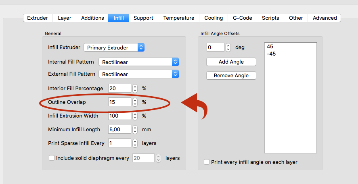Enable Include solid diaphragm every checkbox
The height and width of the screenshot is (184, 358).
[x=52, y=158]
